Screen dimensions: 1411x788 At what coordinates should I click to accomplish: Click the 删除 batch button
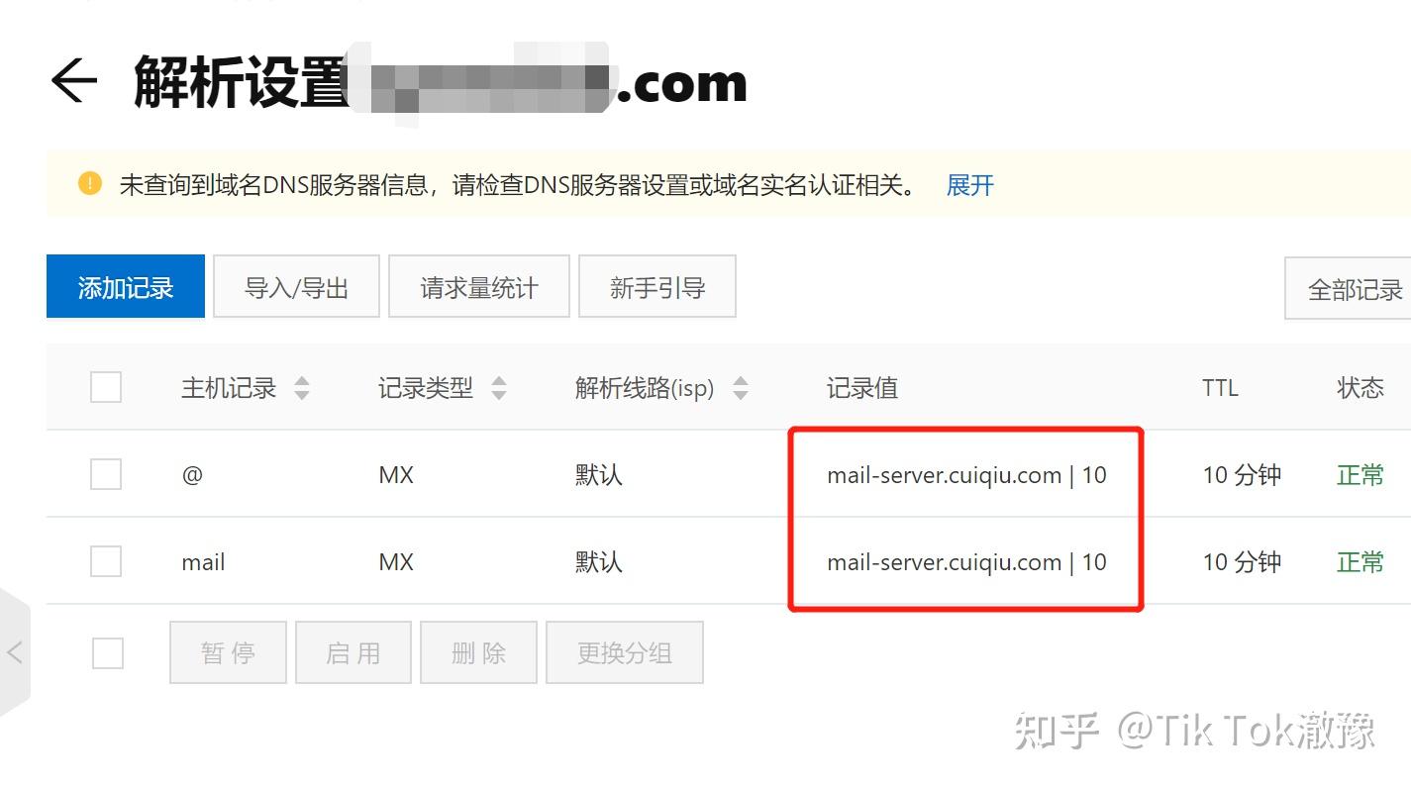pos(478,652)
